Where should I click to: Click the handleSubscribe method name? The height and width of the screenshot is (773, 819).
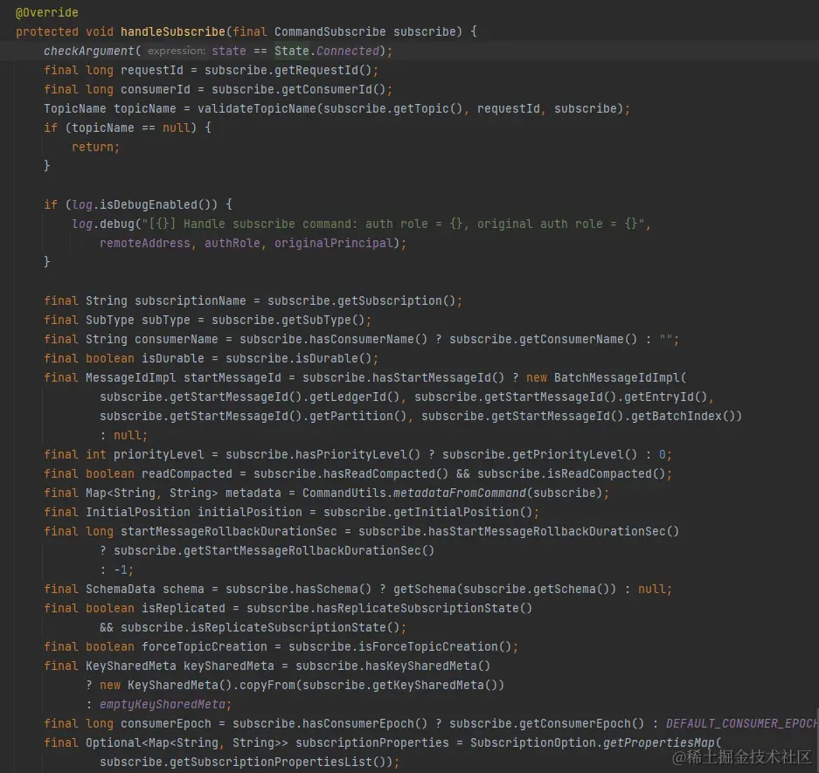click(173, 31)
